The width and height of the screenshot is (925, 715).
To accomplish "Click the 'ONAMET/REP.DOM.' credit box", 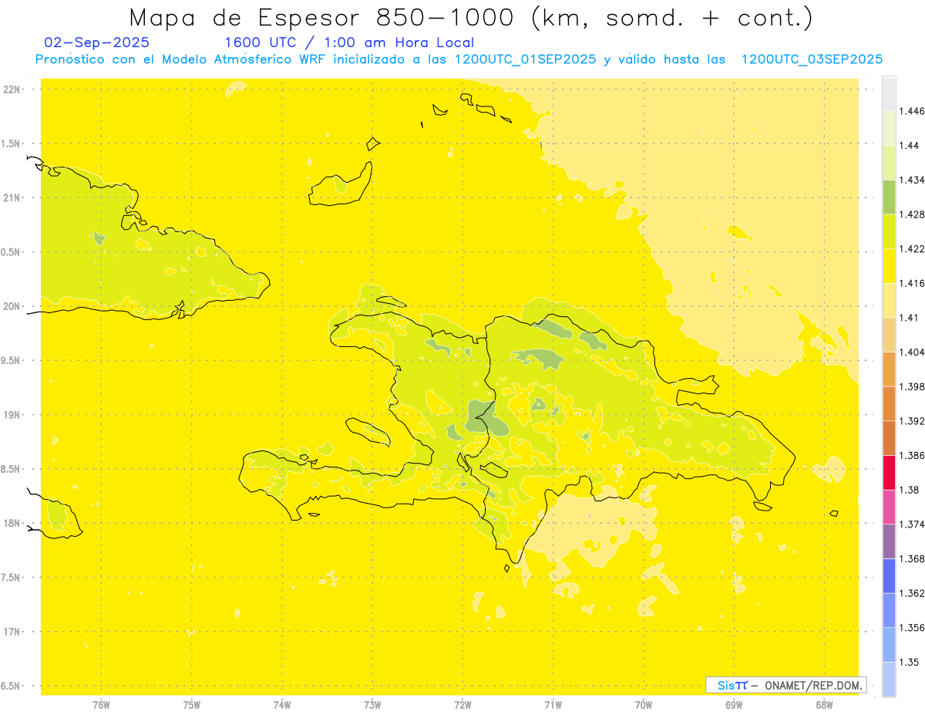I will point(786,685).
